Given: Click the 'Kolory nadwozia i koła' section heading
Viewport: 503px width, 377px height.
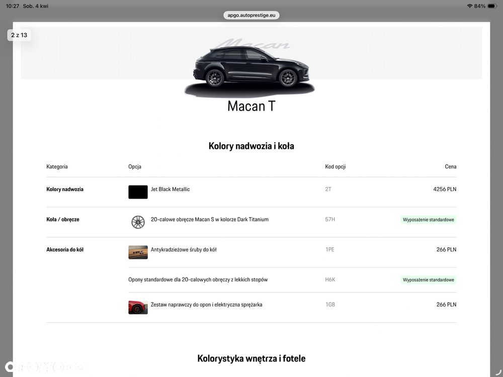Looking at the screenshot, I should pyautogui.click(x=251, y=146).
